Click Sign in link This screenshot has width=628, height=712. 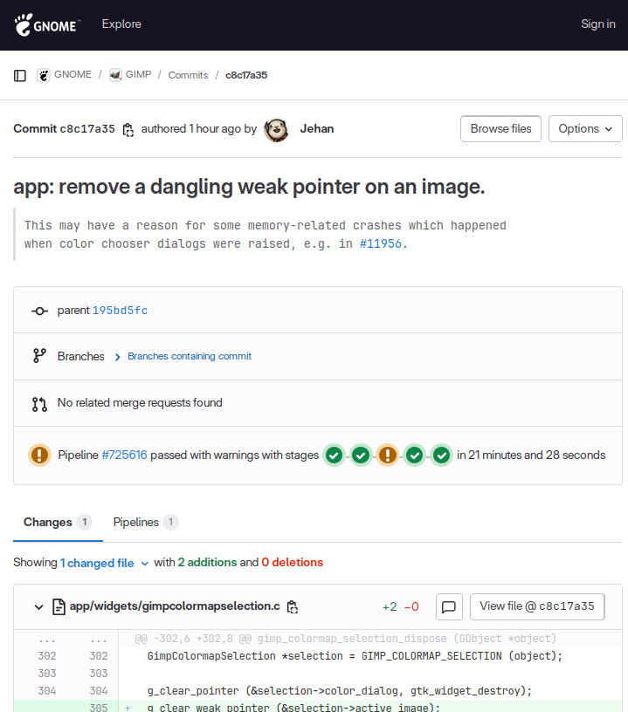click(598, 24)
